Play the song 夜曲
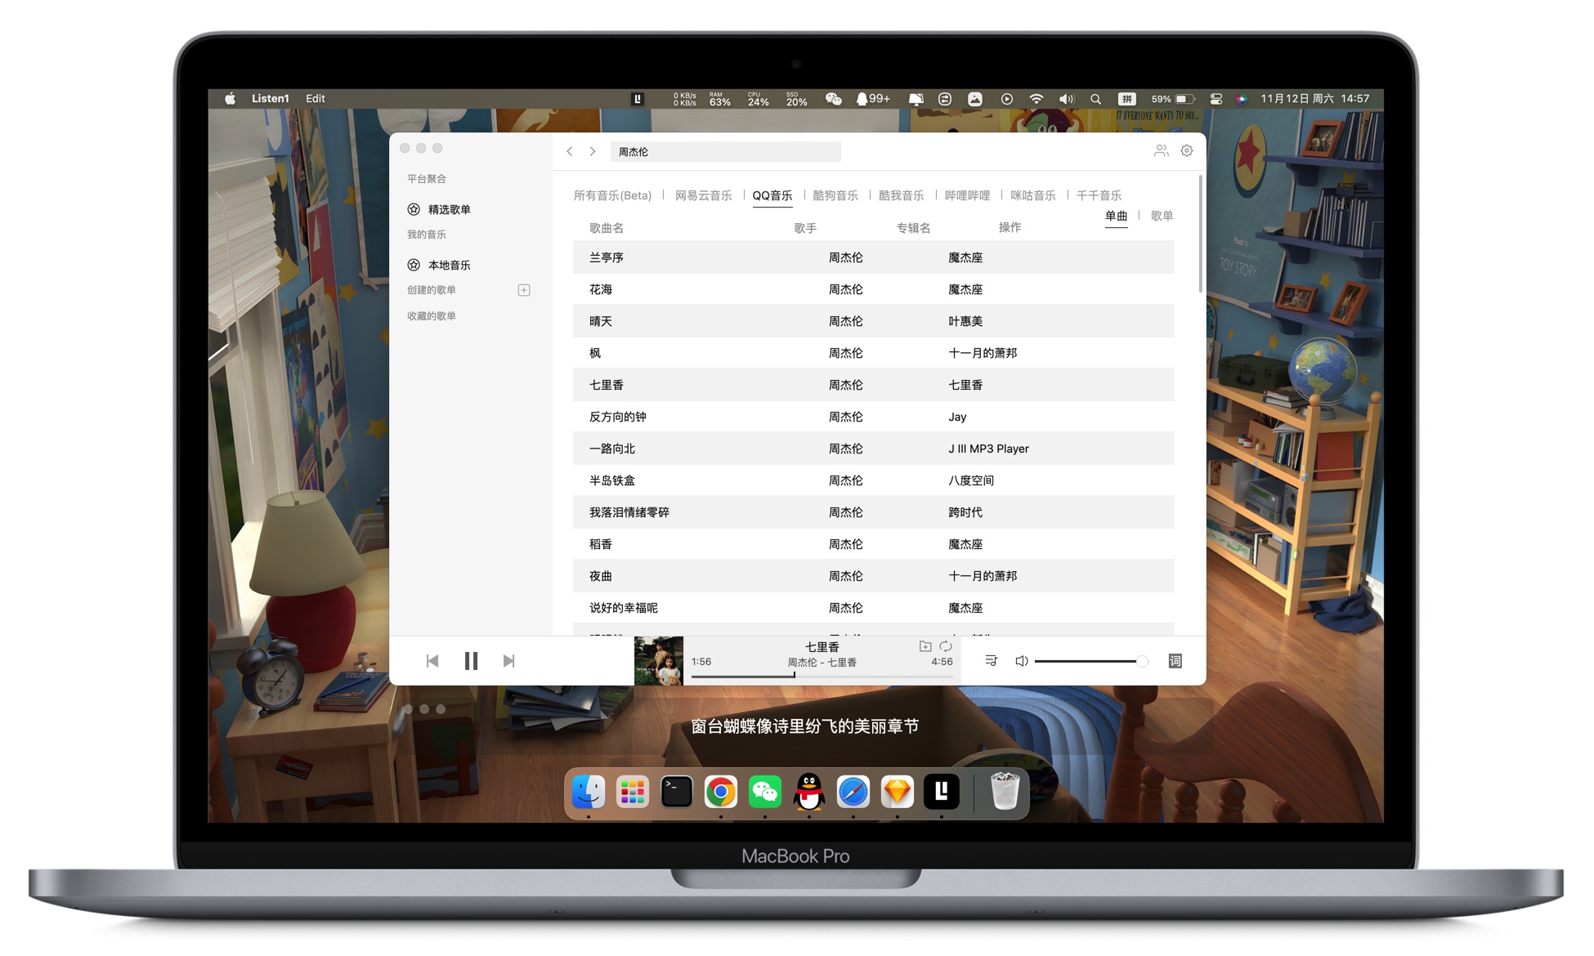Image resolution: width=1594 pixels, height=956 pixels. pos(601,576)
